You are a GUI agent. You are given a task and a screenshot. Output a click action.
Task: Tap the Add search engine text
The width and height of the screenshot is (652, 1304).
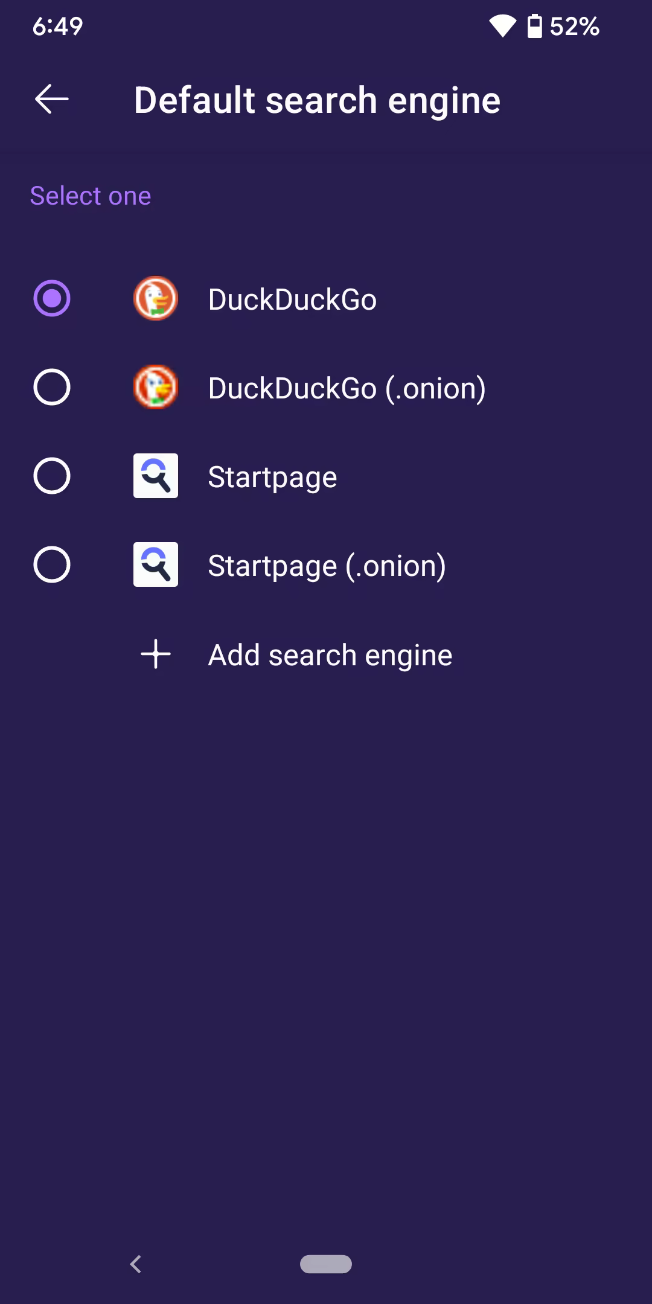click(330, 655)
